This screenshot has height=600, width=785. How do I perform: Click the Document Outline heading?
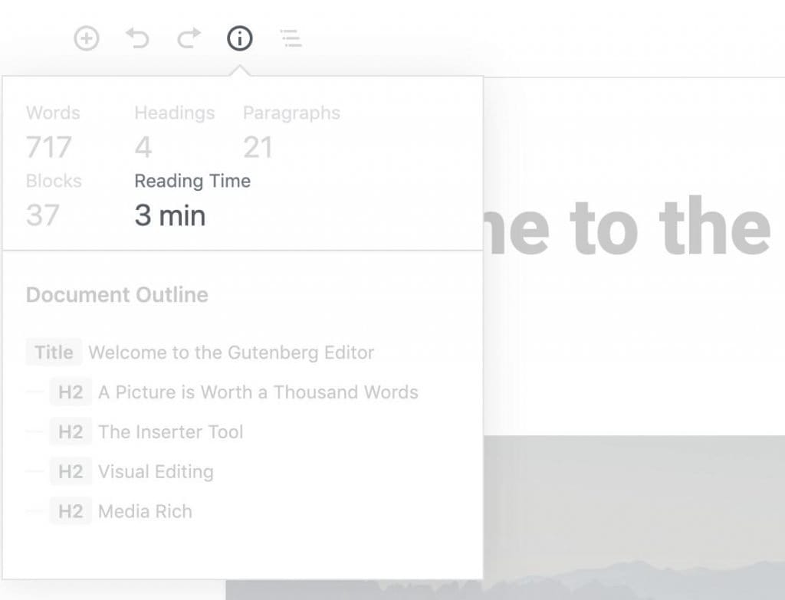click(117, 295)
